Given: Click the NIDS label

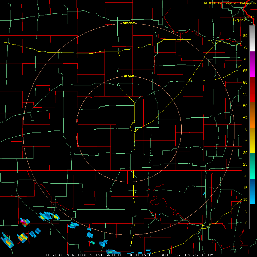Looking at the screenshot, I should tap(251, 17).
